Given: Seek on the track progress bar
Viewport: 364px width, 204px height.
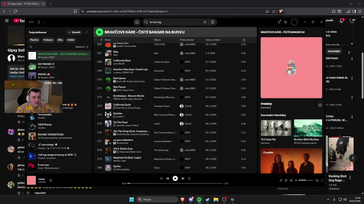Looking at the screenshot, I should pos(175,183).
